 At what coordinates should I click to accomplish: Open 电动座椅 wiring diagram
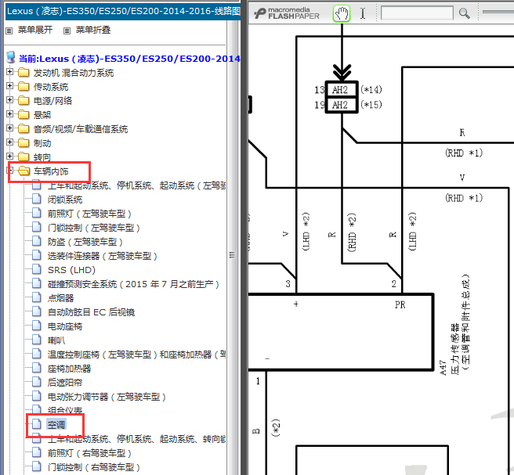click(65, 326)
